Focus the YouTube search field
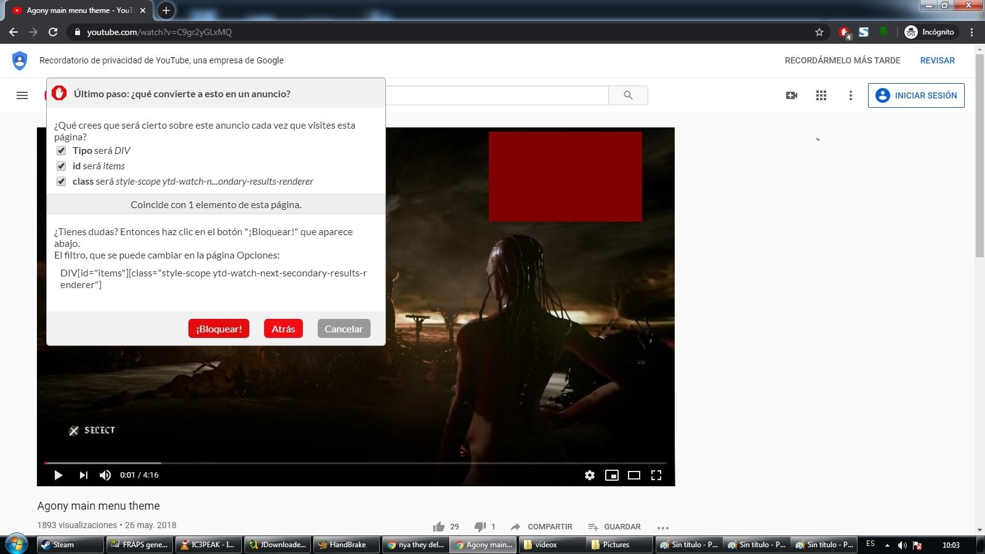The height and width of the screenshot is (554, 985). [x=496, y=95]
